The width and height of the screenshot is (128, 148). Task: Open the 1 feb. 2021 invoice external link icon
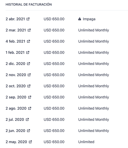point(28,52)
